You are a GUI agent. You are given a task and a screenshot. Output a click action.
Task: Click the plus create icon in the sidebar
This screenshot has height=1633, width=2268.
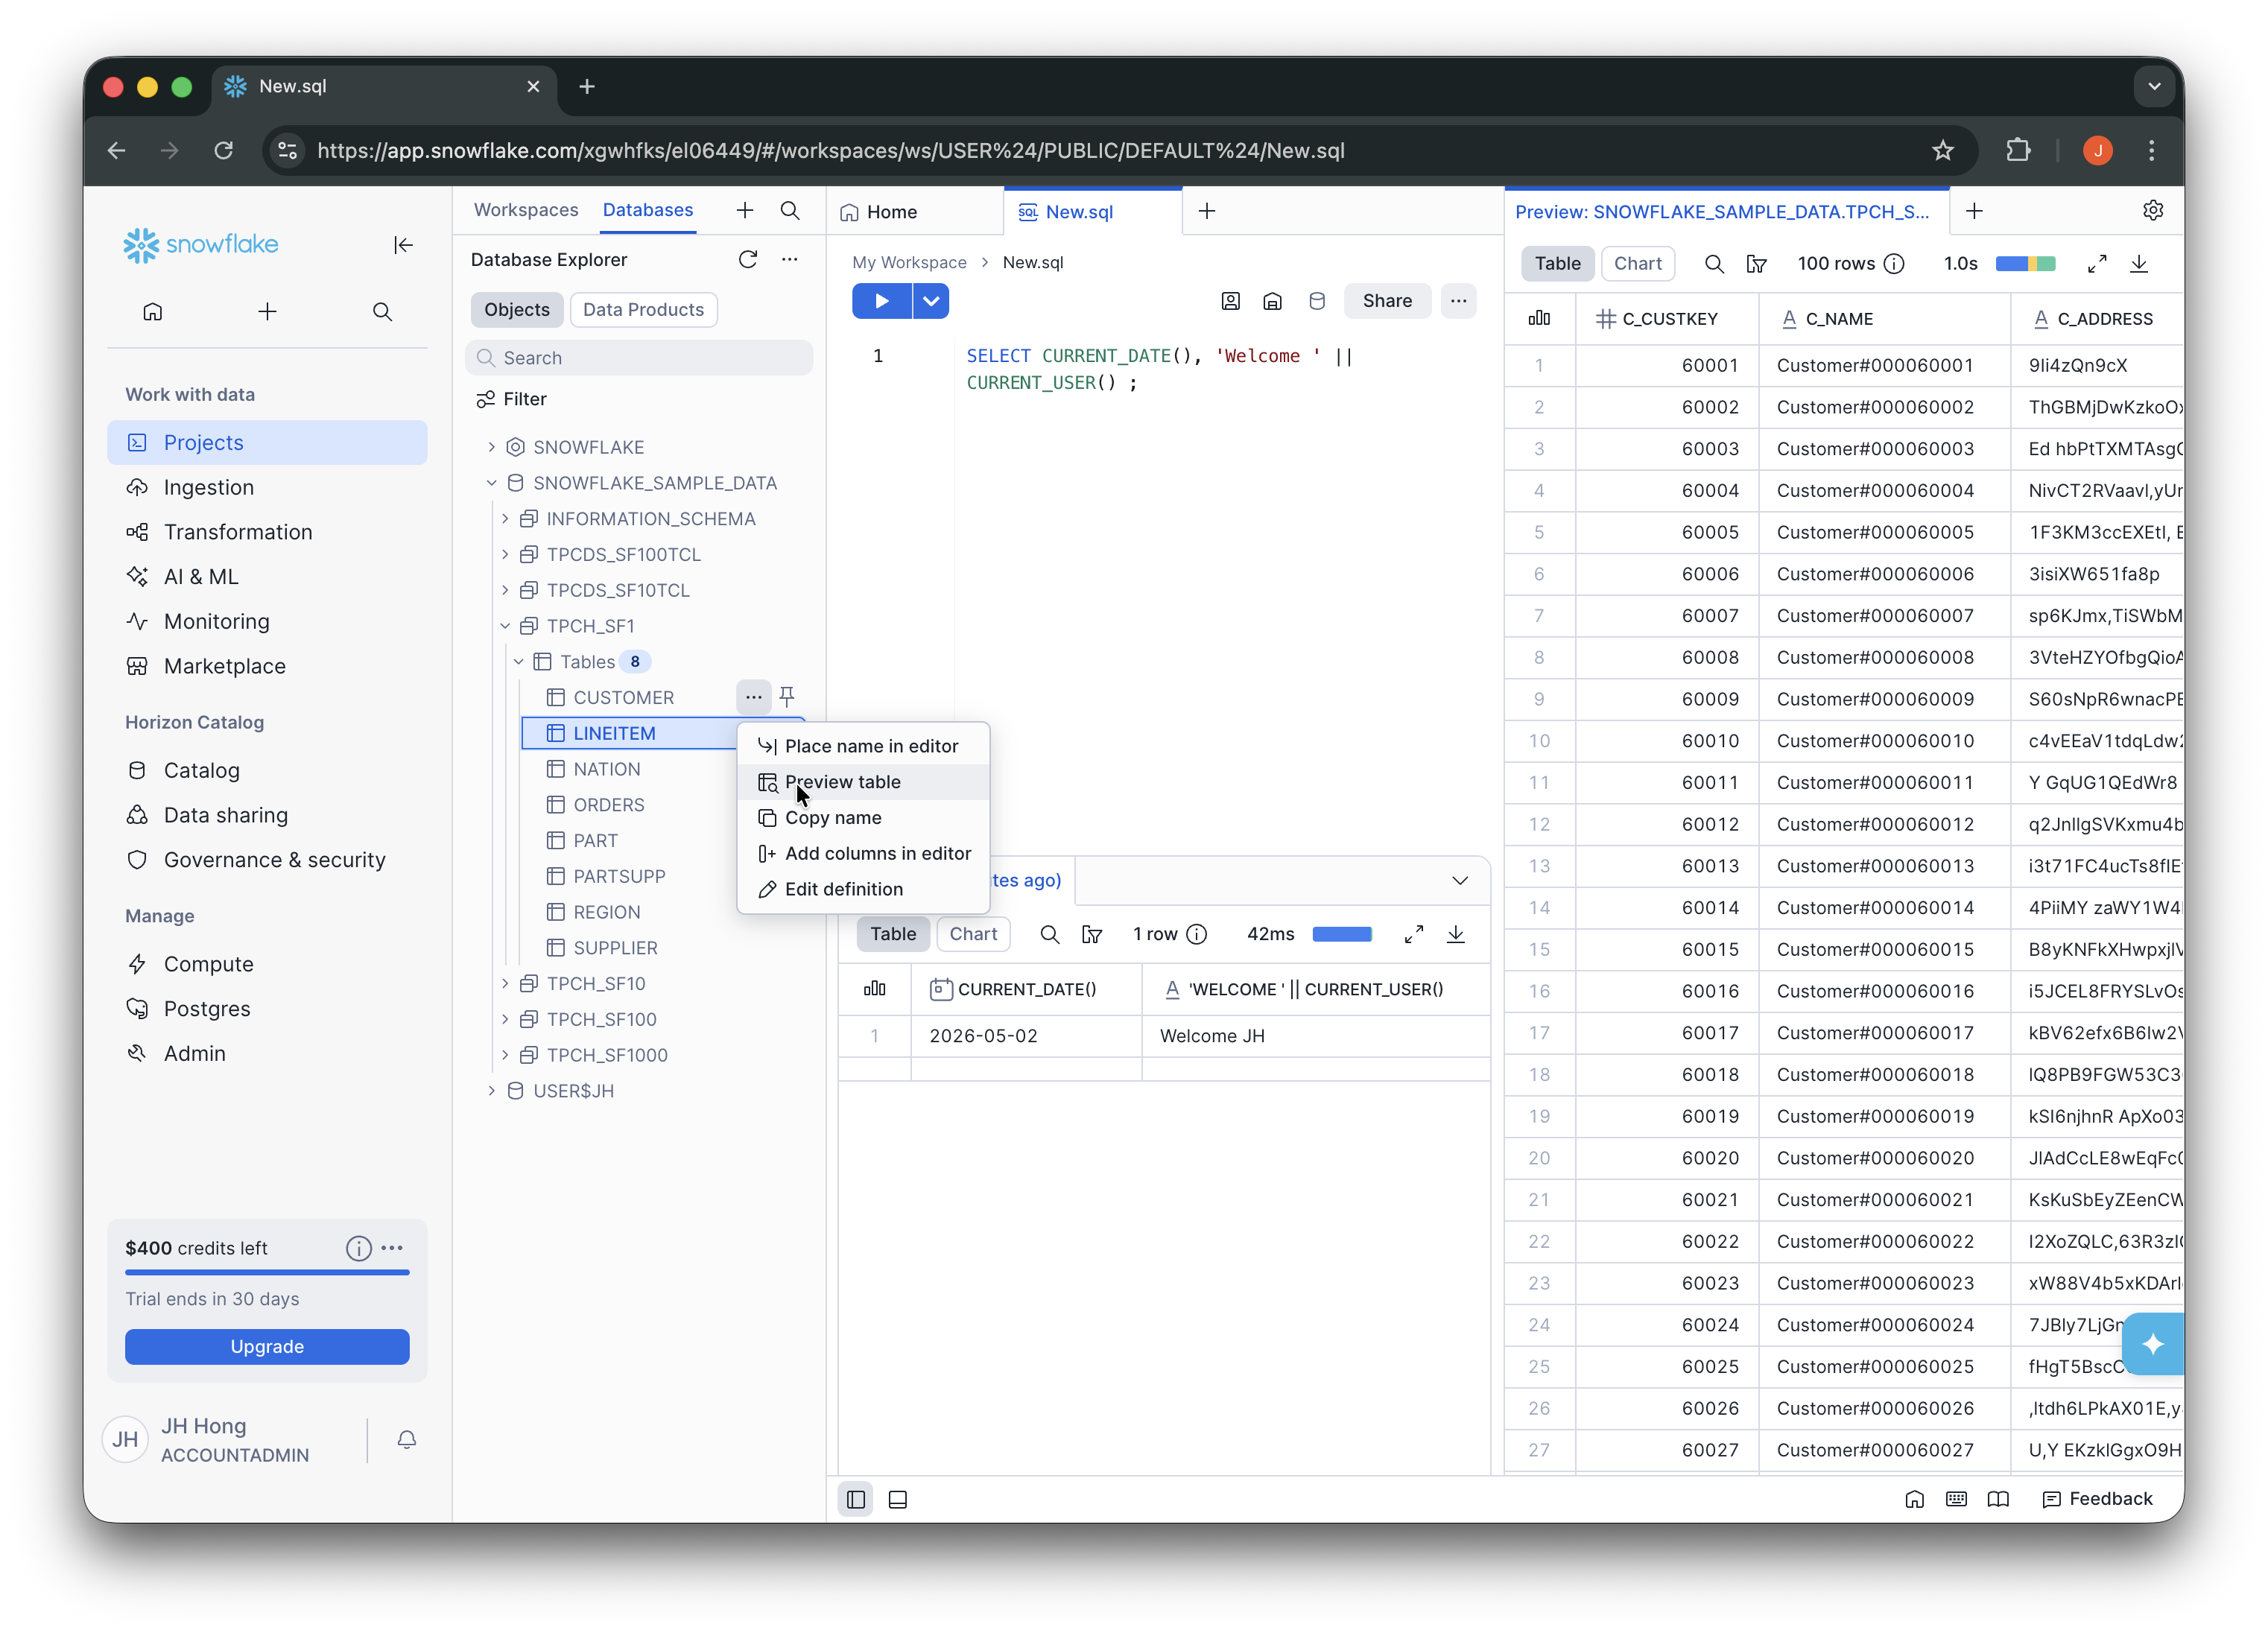point(267,312)
